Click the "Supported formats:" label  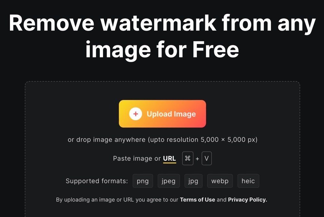click(x=97, y=181)
